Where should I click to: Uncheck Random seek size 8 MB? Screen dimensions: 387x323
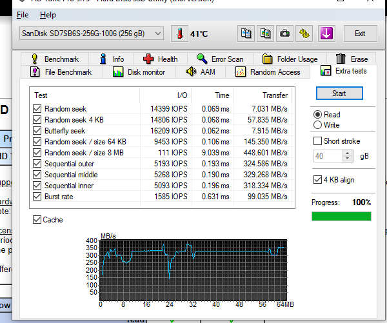pyautogui.click(x=37, y=153)
